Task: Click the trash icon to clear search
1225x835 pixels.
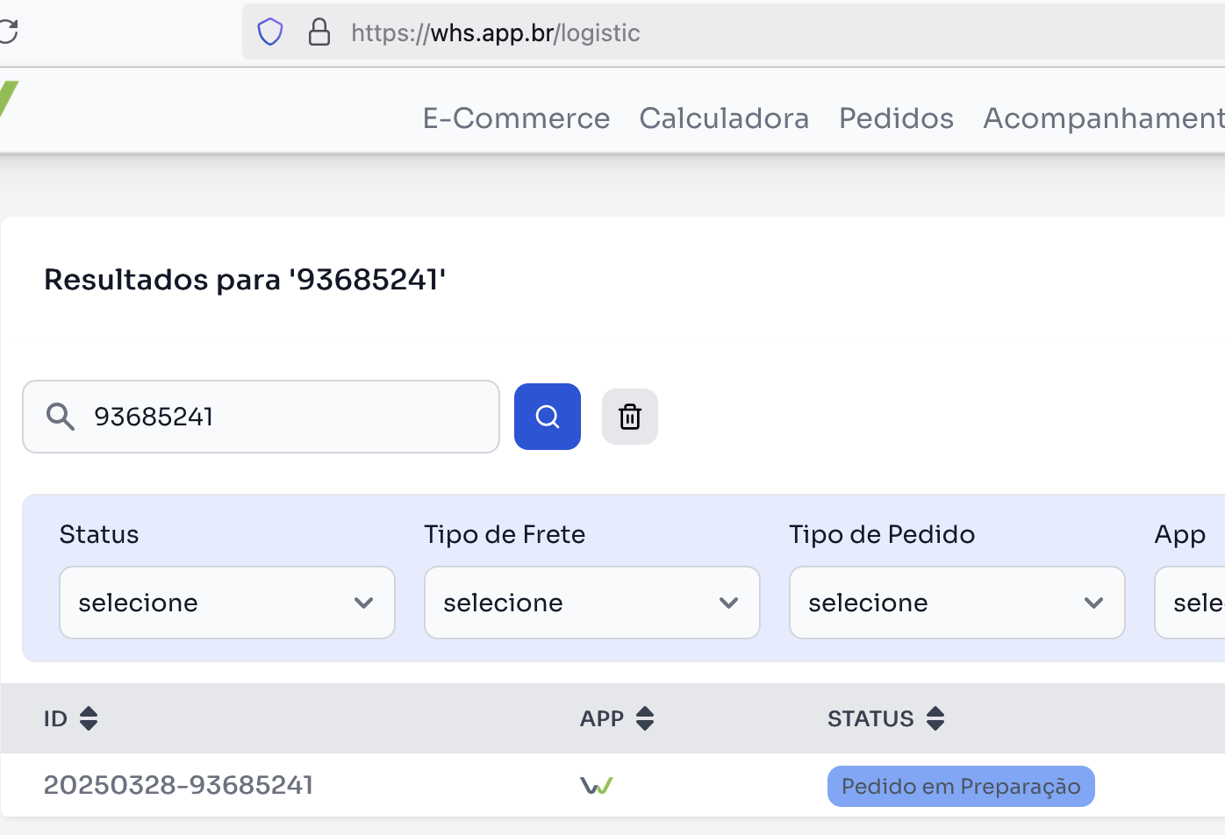Action: point(630,417)
